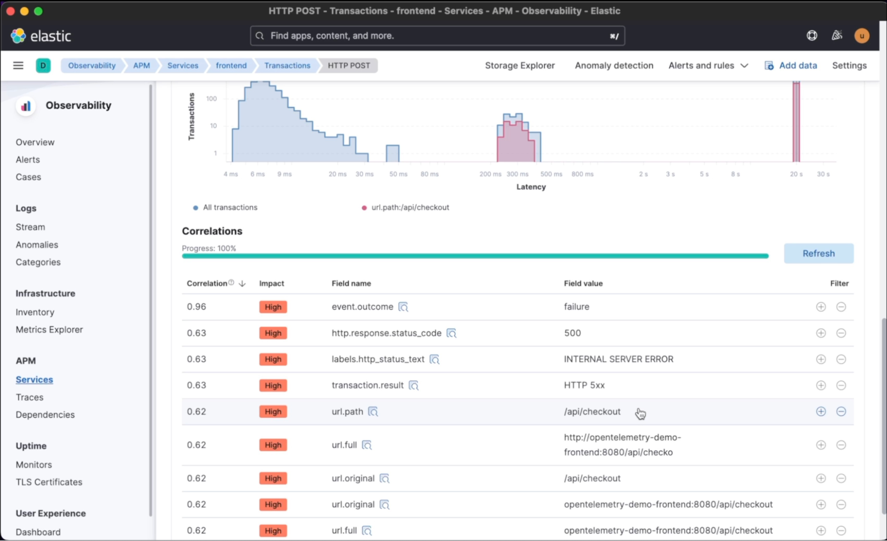
Task: Add filter for INTERNAL SERVER ERROR
Action: click(x=821, y=359)
